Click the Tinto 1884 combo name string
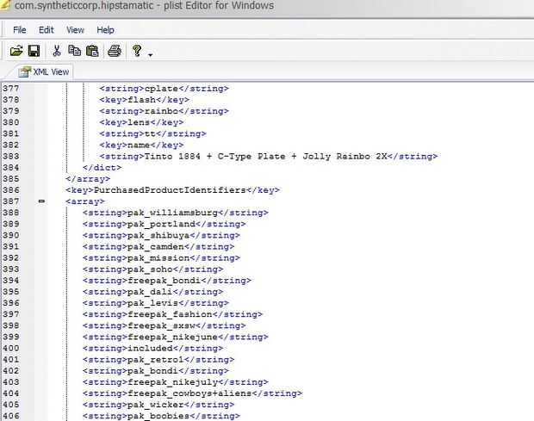 click(269, 156)
